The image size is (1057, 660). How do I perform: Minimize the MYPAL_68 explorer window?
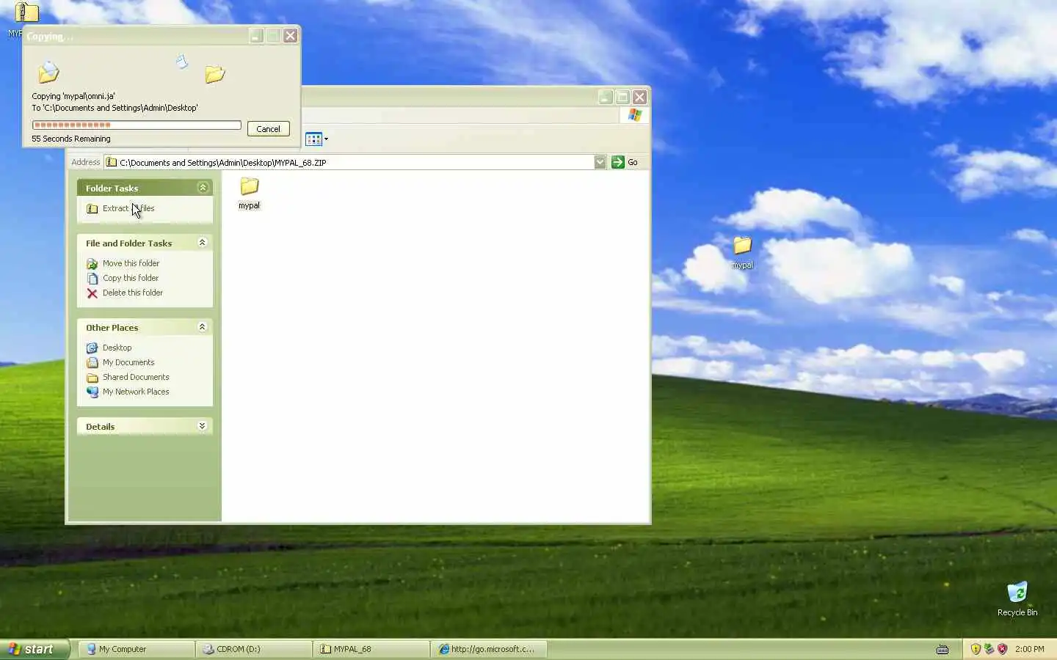[x=606, y=97]
